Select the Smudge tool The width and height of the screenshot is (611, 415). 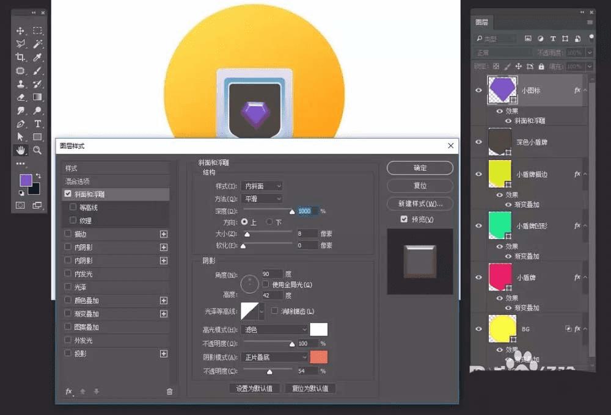(20, 110)
